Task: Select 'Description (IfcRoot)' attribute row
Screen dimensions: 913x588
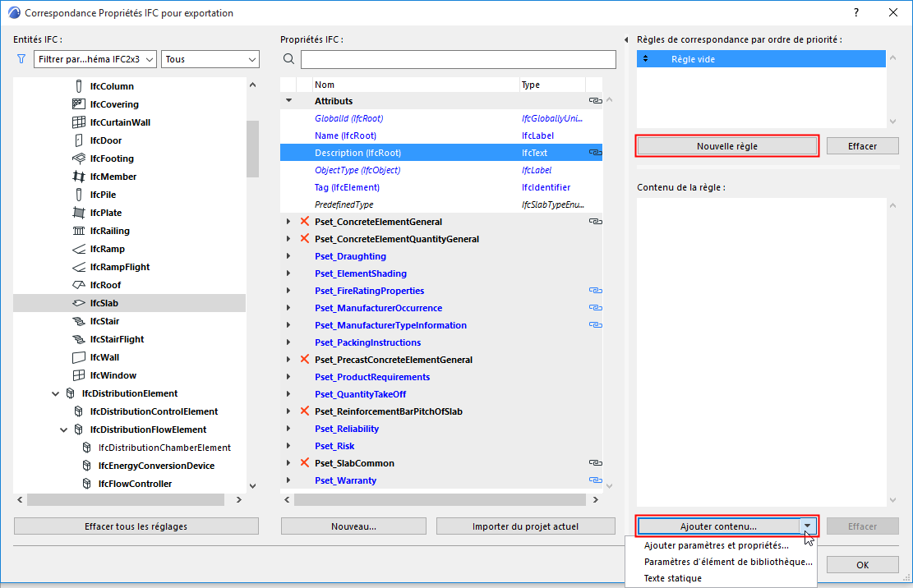Action: click(440, 153)
